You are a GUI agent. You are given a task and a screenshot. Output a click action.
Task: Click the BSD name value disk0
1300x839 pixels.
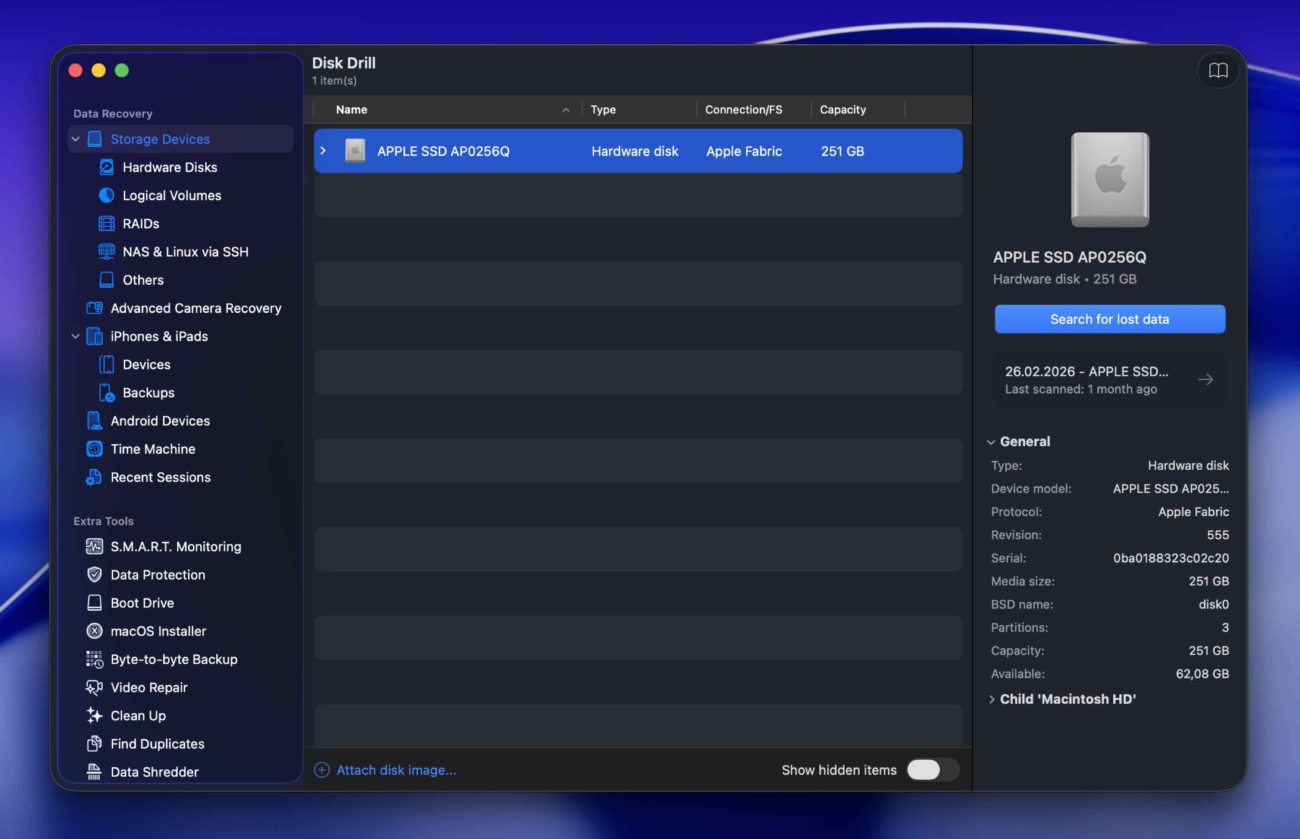click(1213, 604)
